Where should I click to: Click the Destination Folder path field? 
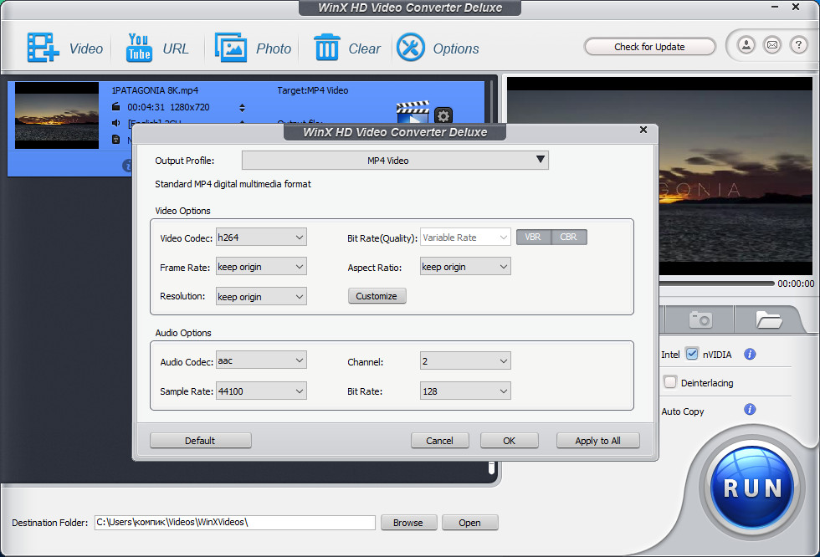pos(235,523)
